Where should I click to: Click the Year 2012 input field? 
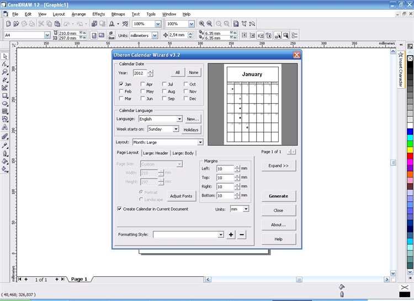pyautogui.click(x=140, y=73)
